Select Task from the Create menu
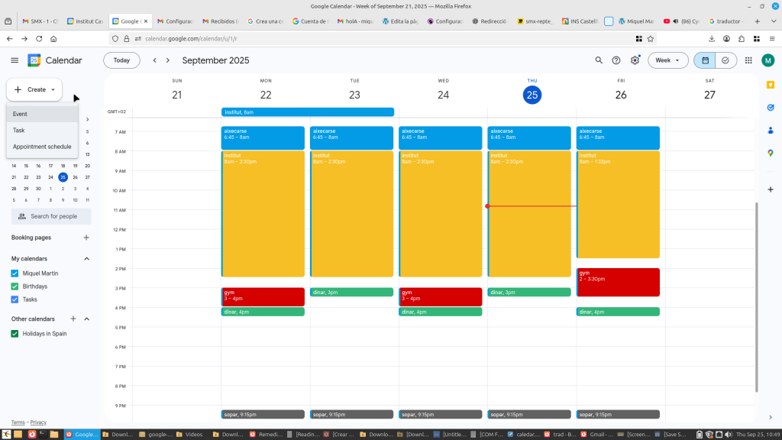This screenshot has height=440, width=782. (x=19, y=131)
